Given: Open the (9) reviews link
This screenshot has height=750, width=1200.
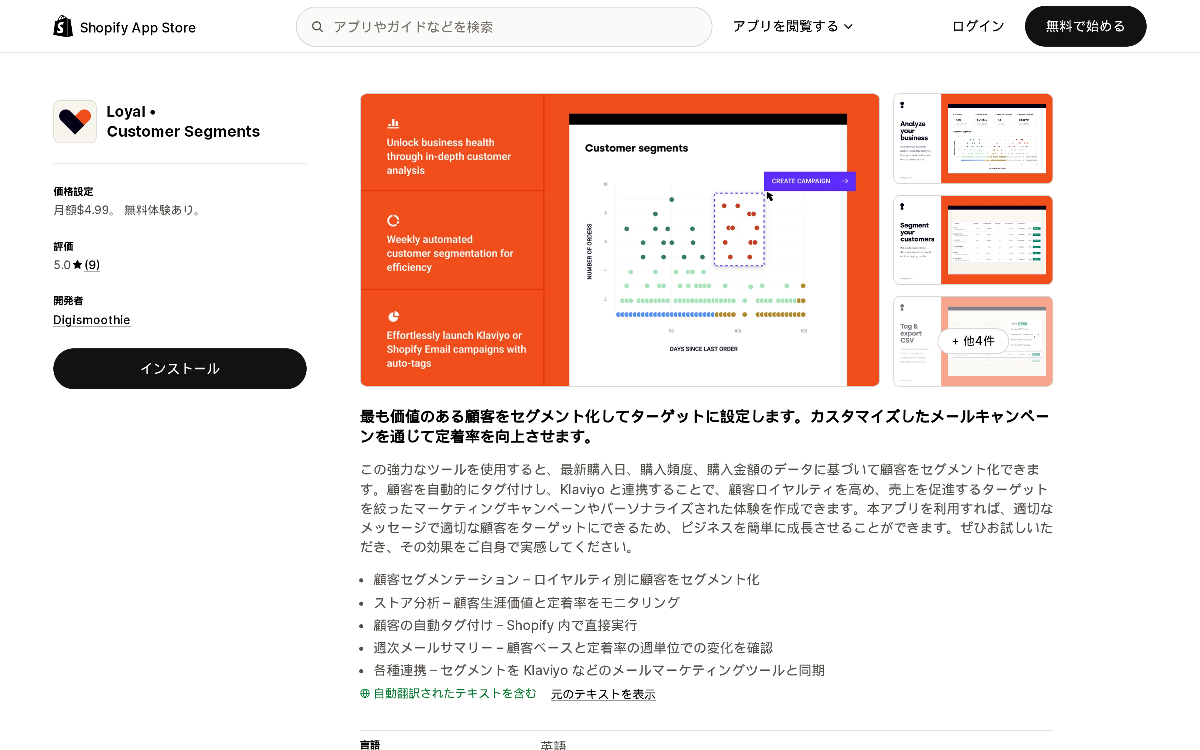Looking at the screenshot, I should click(x=92, y=265).
